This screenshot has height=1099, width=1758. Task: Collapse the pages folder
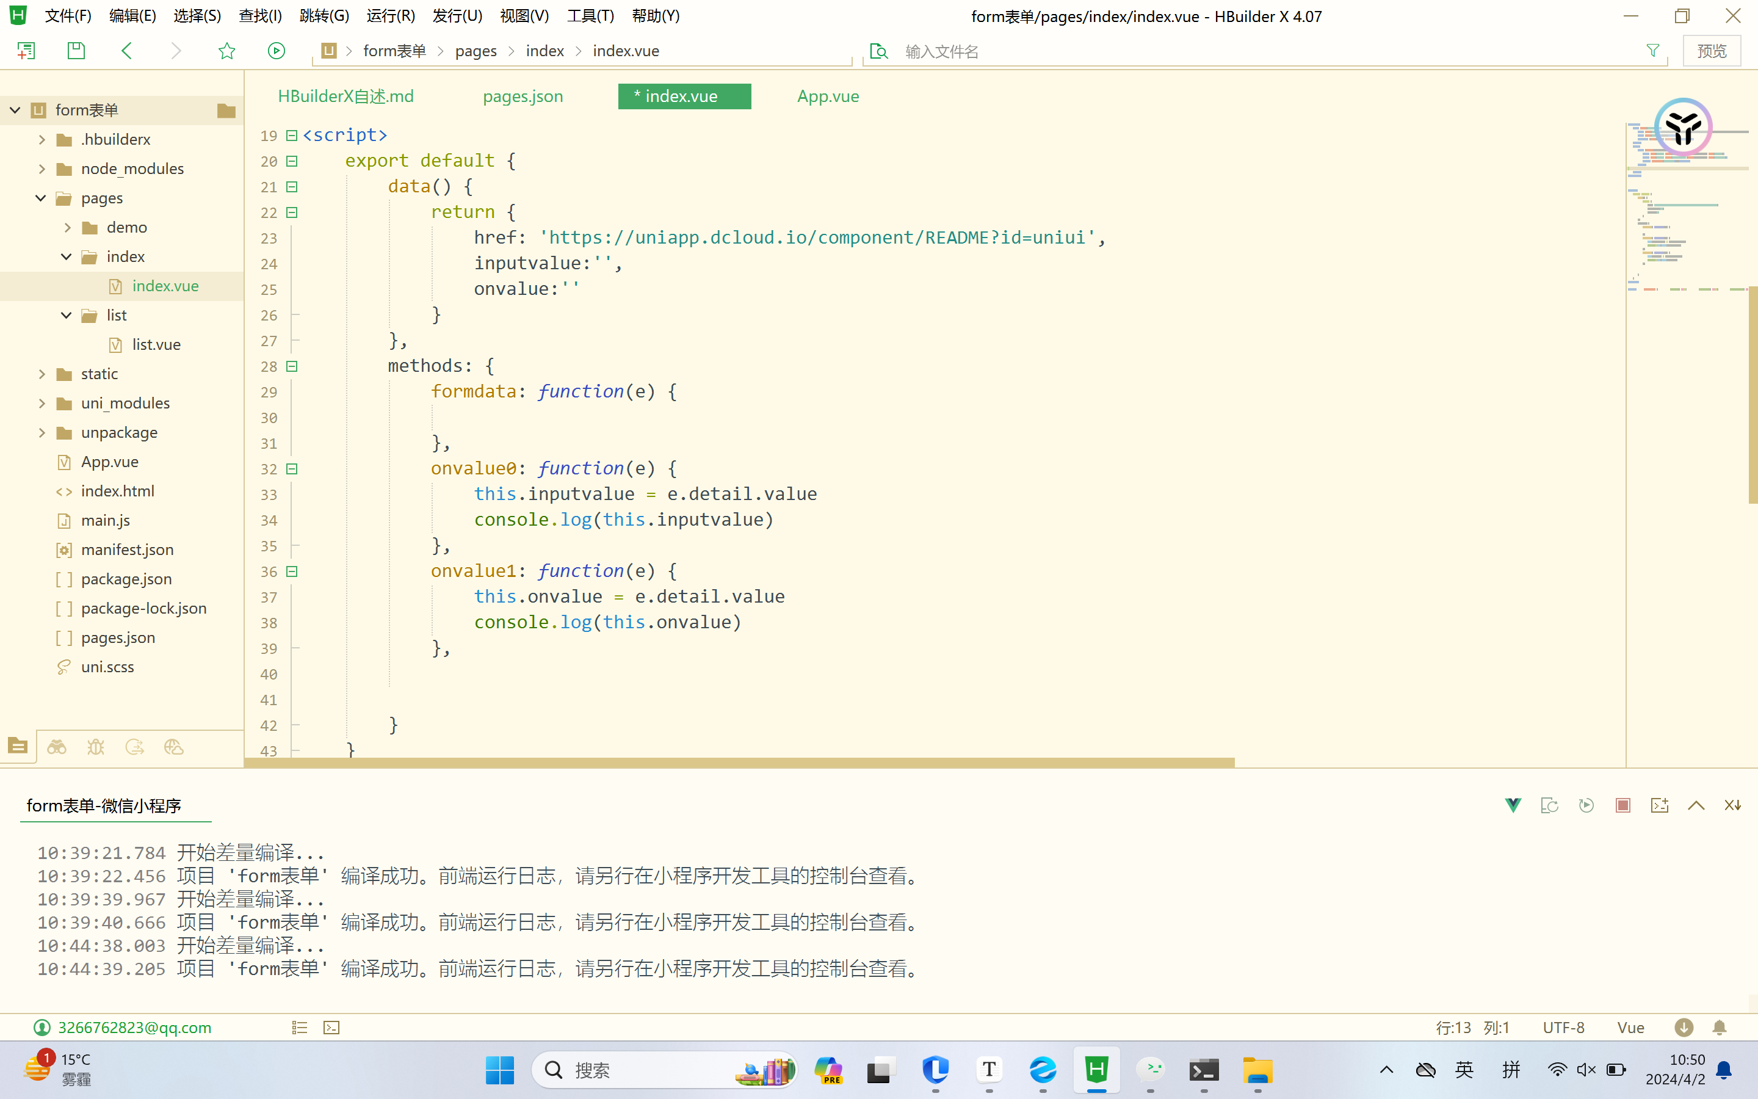click(41, 198)
